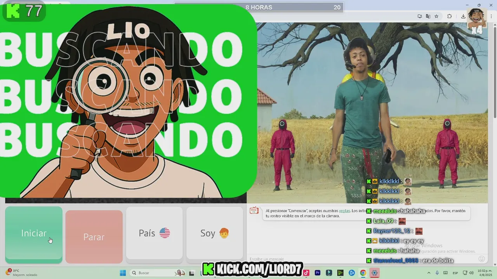Open the clock showing 10:32 p.m.
This screenshot has height=279, width=497.
[485, 273]
